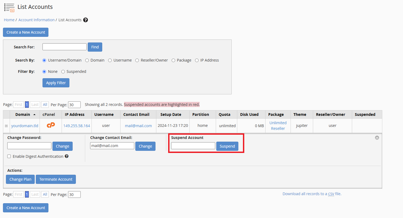Screen dimensions: 403x218
Task: Click bottom pagination All button
Action: [45, 194]
